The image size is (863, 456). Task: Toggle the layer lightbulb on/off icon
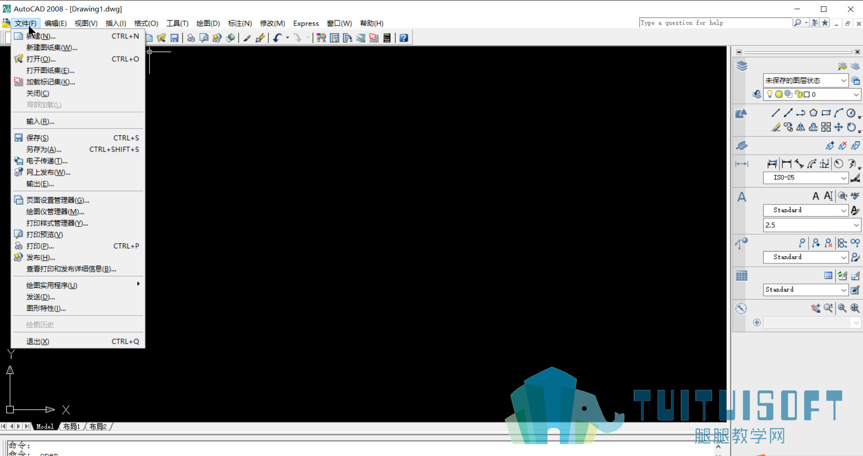pyautogui.click(x=770, y=94)
